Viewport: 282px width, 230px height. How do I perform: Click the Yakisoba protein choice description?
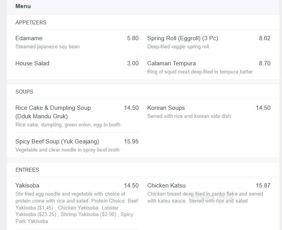(x=77, y=208)
